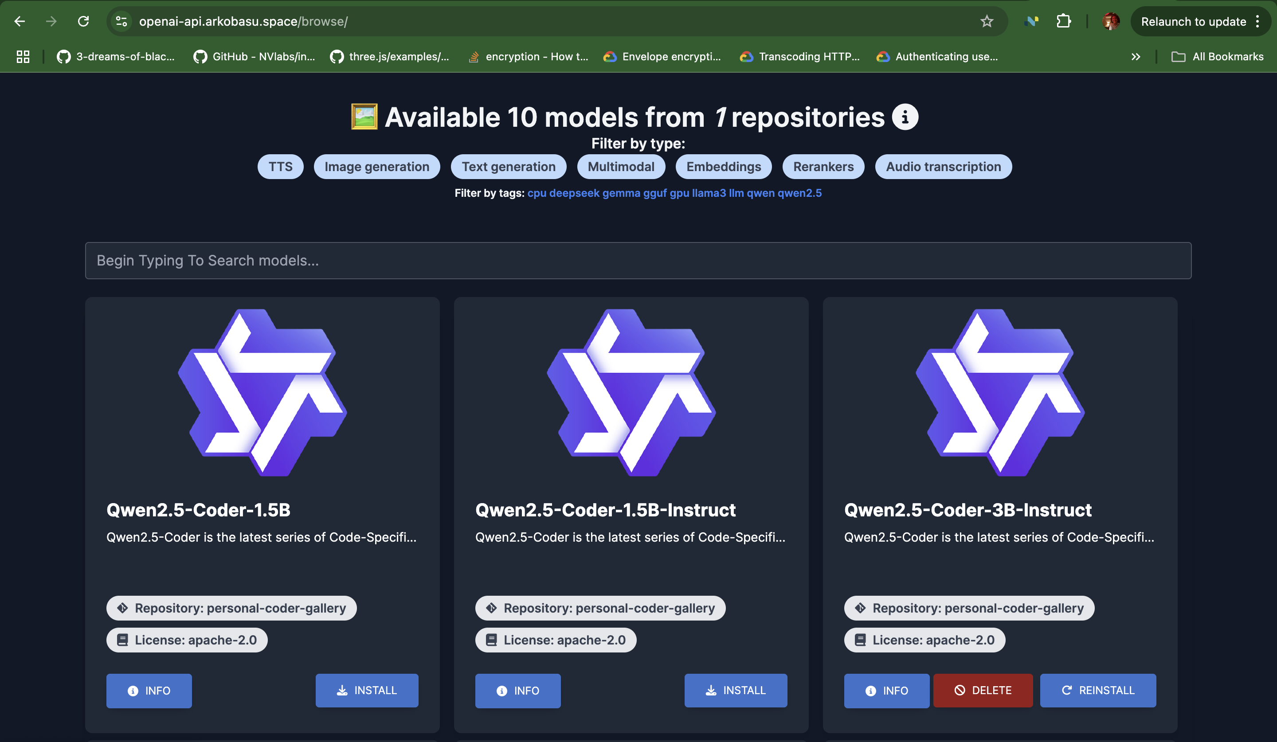
Task: Click the info icon beside repositories heading
Action: pyautogui.click(x=905, y=117)
